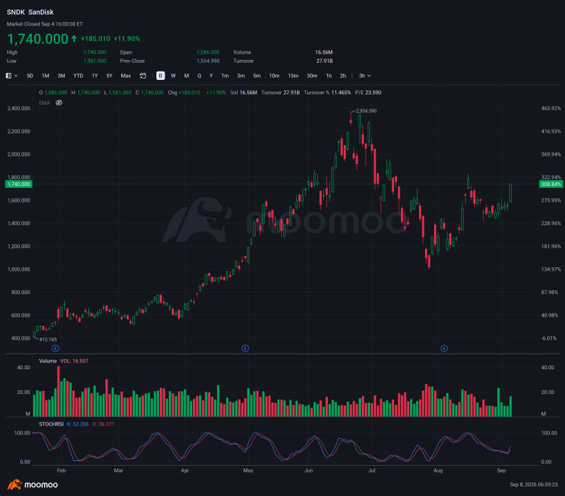Select the 5D range

(x=30, y=76)
